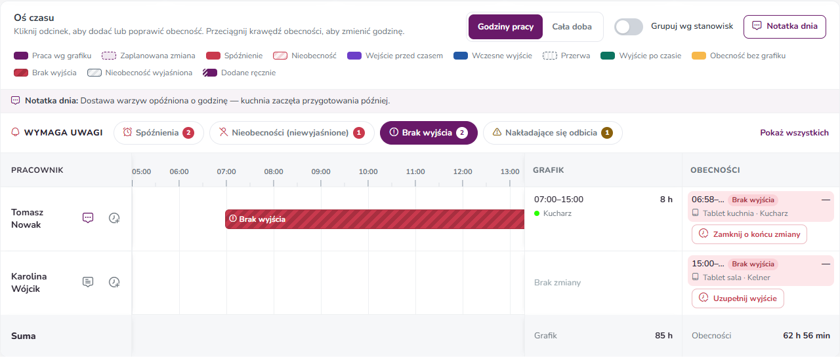Click 07:00–15:00 schedule cell

point(603,219)
